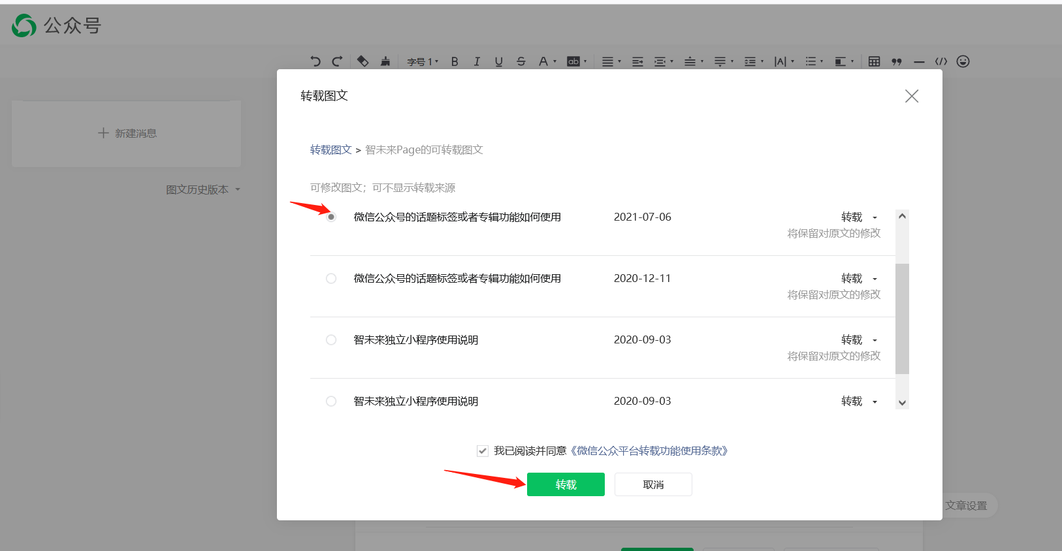This screenshot has width=1062, height=551.
Task: Click the font color A icon
Action: pyautogui.click(x=543, y=61)
